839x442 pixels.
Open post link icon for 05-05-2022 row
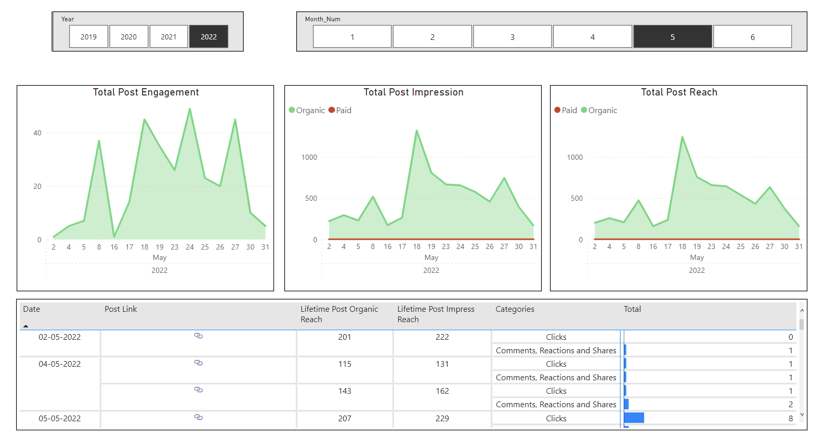click(199, 417)
